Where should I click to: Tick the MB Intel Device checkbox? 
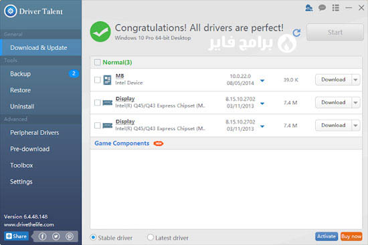coord(98,80)
